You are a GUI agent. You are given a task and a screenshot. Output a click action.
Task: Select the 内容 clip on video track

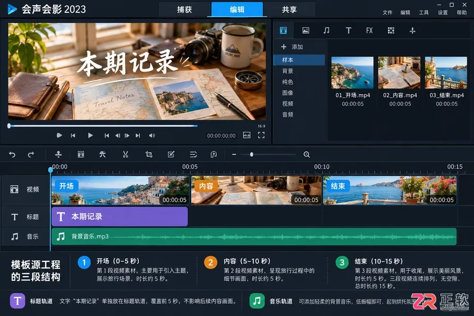(x=256, y=190)
